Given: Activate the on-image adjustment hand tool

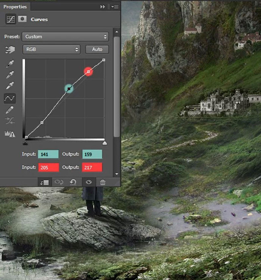Looking at the screenshot, I should coord(10,50).
